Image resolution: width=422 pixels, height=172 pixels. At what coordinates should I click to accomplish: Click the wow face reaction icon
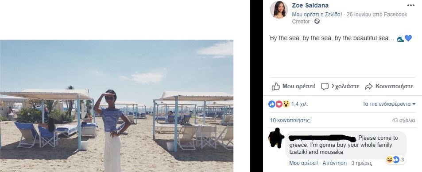point(286,104)
